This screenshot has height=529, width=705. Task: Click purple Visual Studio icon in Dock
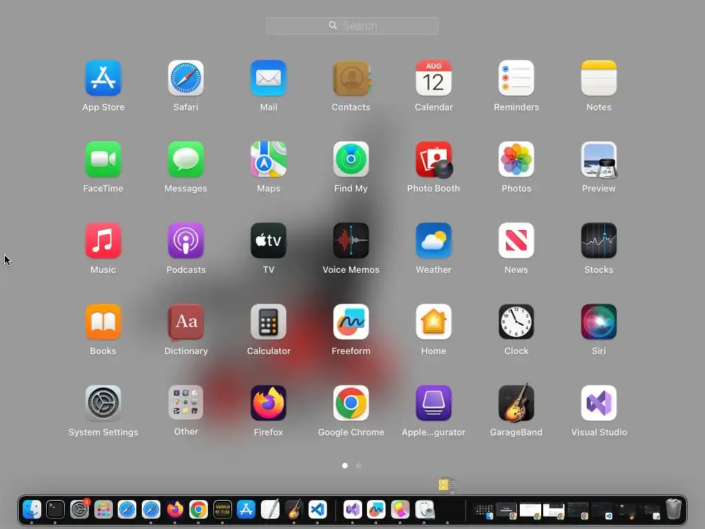(x=352, y=510)
